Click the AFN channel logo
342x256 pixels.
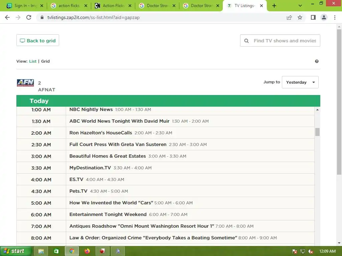click(x=25, y=83)
